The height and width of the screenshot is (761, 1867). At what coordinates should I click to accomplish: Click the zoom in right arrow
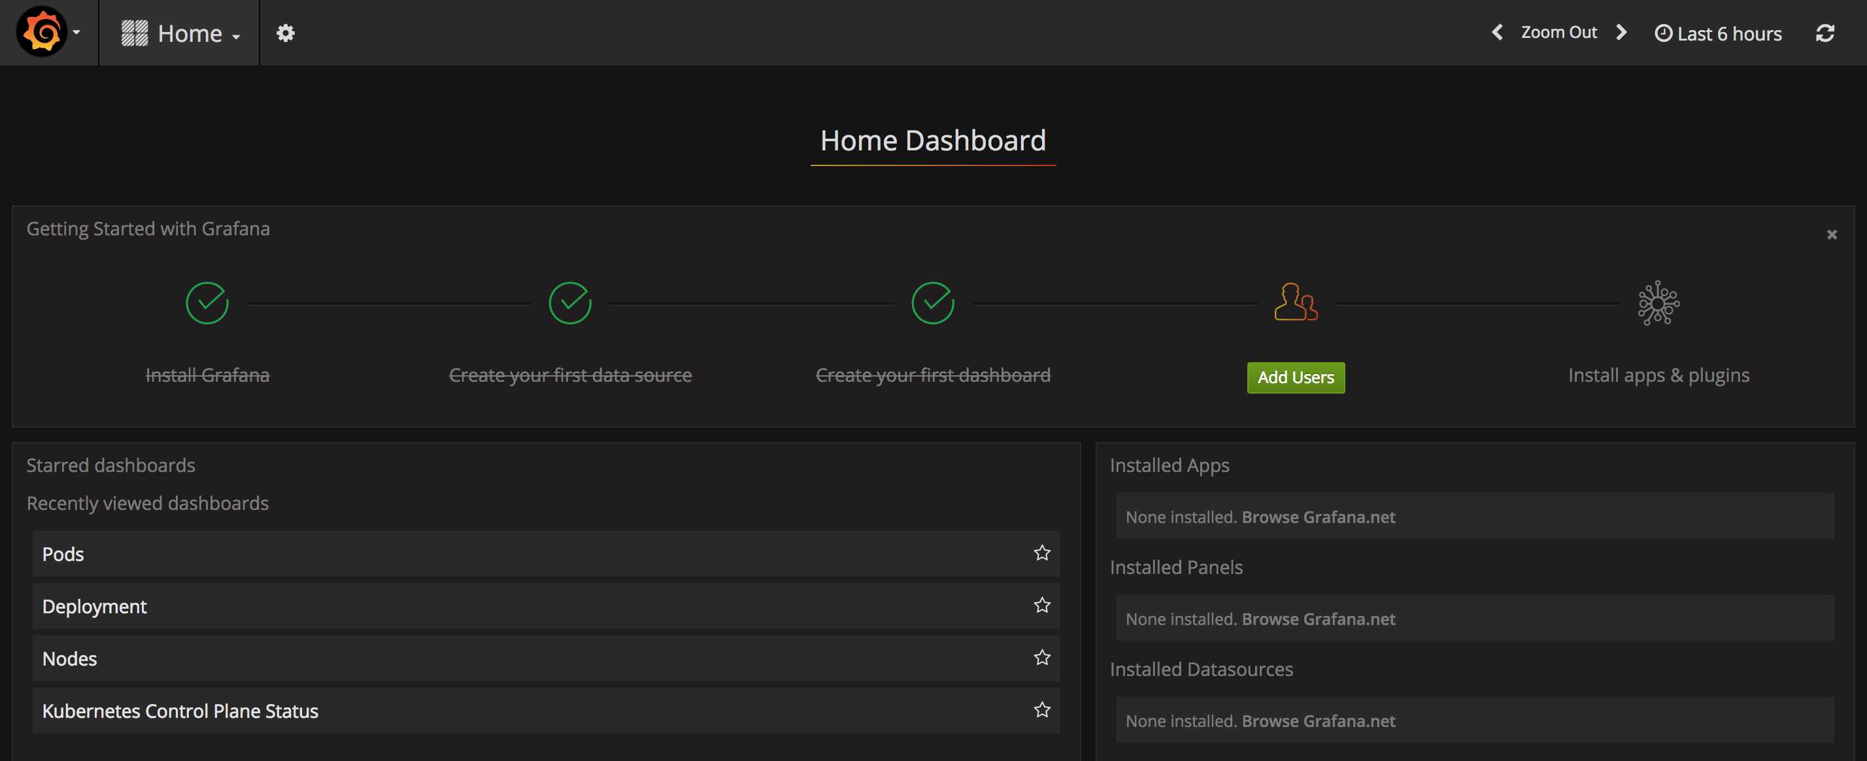1623,32
